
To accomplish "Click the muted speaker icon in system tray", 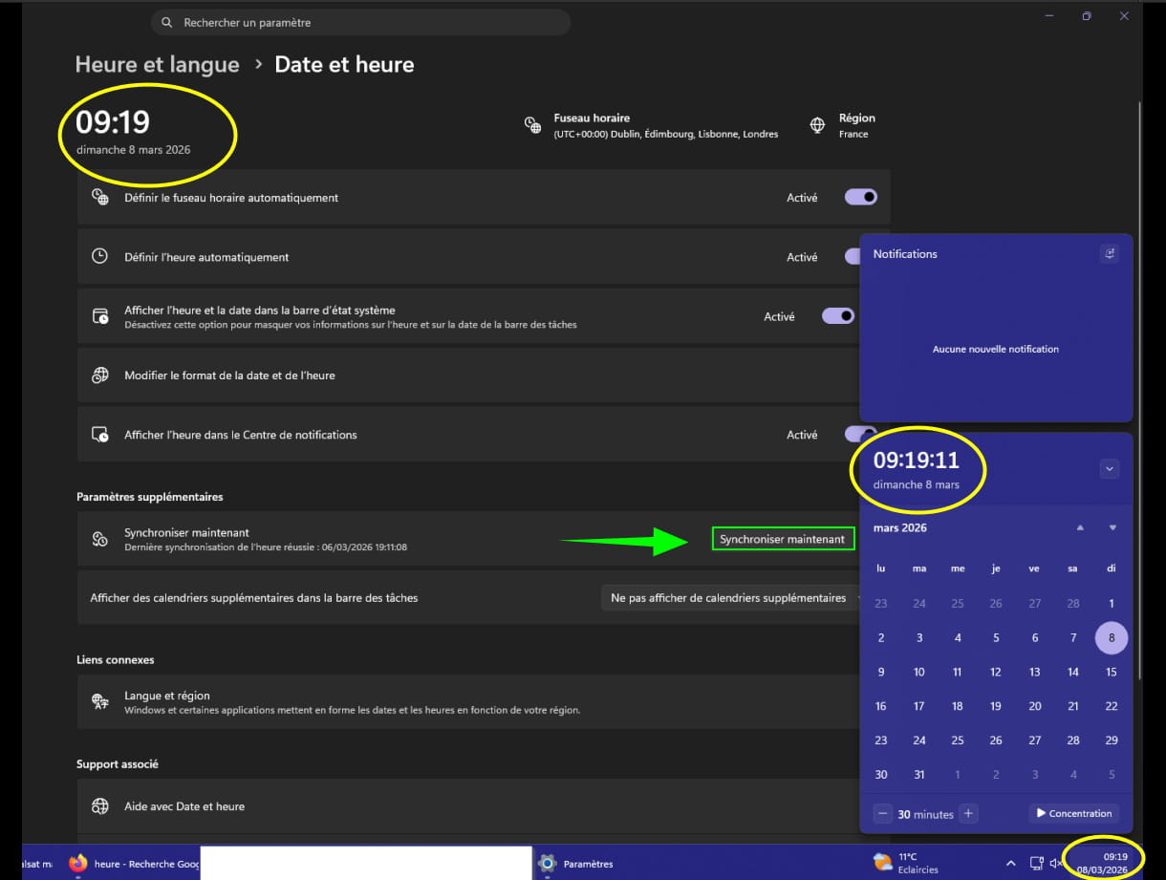I will pyautogui.click(x=1056, y=864).
